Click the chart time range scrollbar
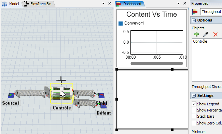 coord(156,63)
